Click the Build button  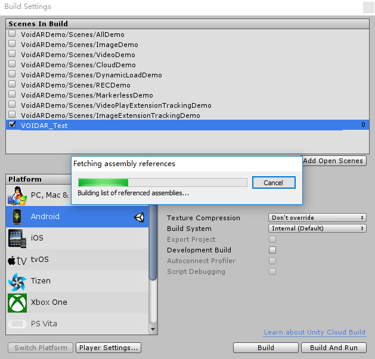click(266, 348)
